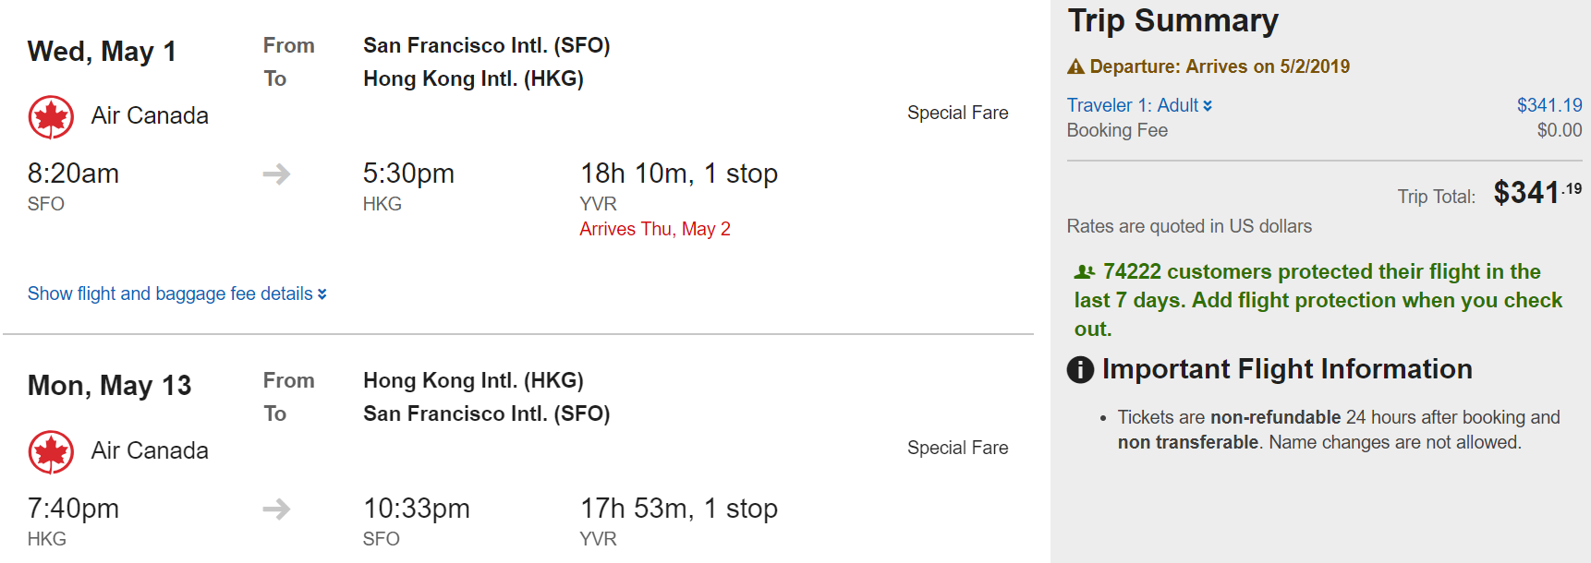Click the Trip Summary heading
This screenshot has width=1591, height=563.
pyautogui.click(x=1172, y=20)
